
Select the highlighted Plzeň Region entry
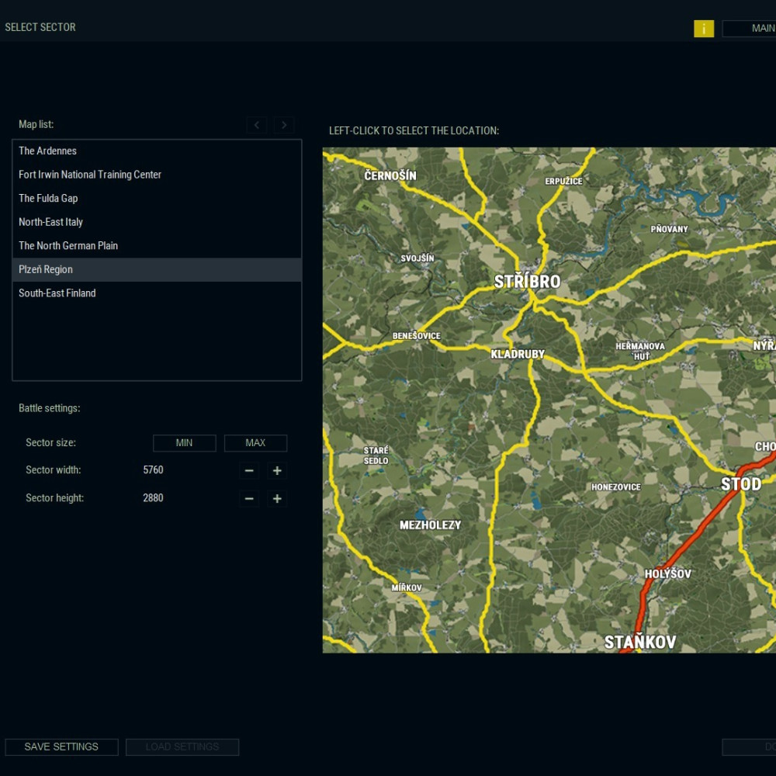pyautogui.click(x=46, y=270)
